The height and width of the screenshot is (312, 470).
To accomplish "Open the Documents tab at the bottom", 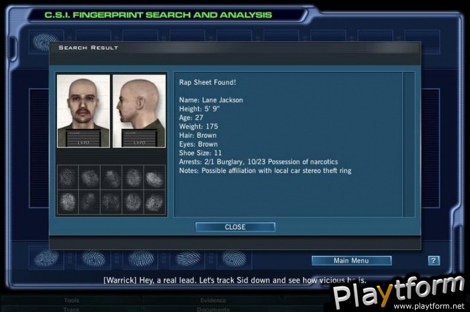I will click(x=214, y=309).
